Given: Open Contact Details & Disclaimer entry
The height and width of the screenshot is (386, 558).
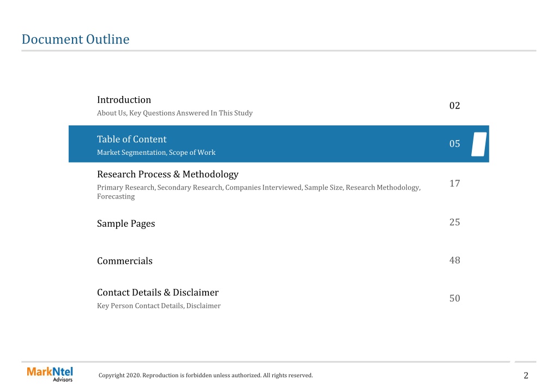Looking at the screenshot, I should tap(158, 292).
